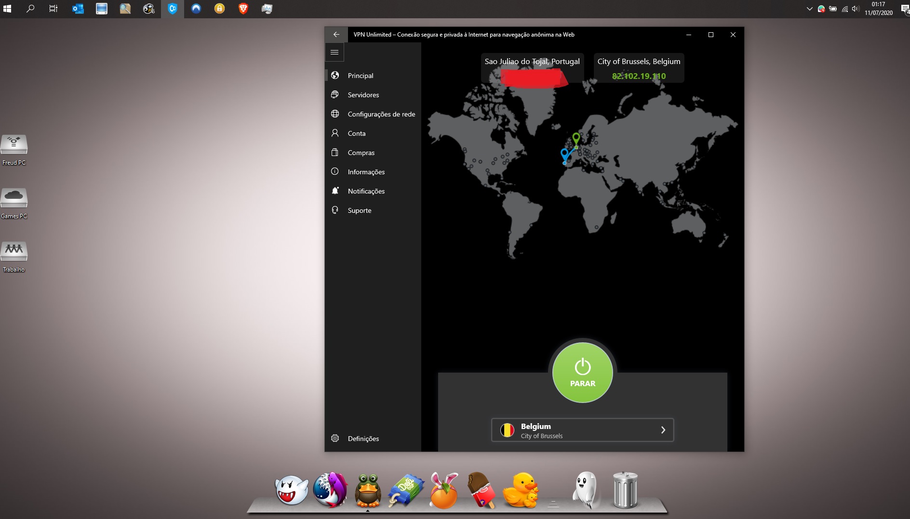Minimize the VPN Unlimited window
This screenshot has width=910, height=519.
(x=689, y=35)
